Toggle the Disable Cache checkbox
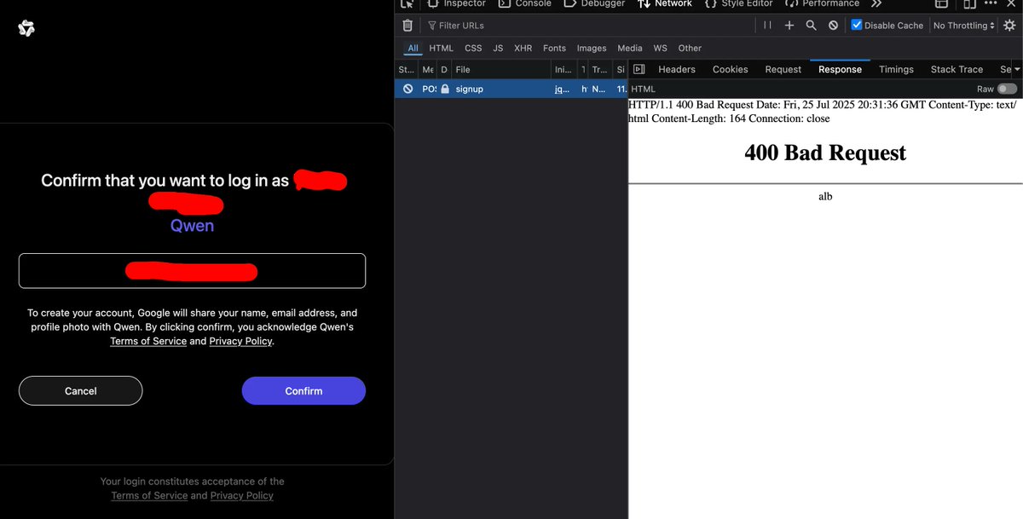 point(857,26)
